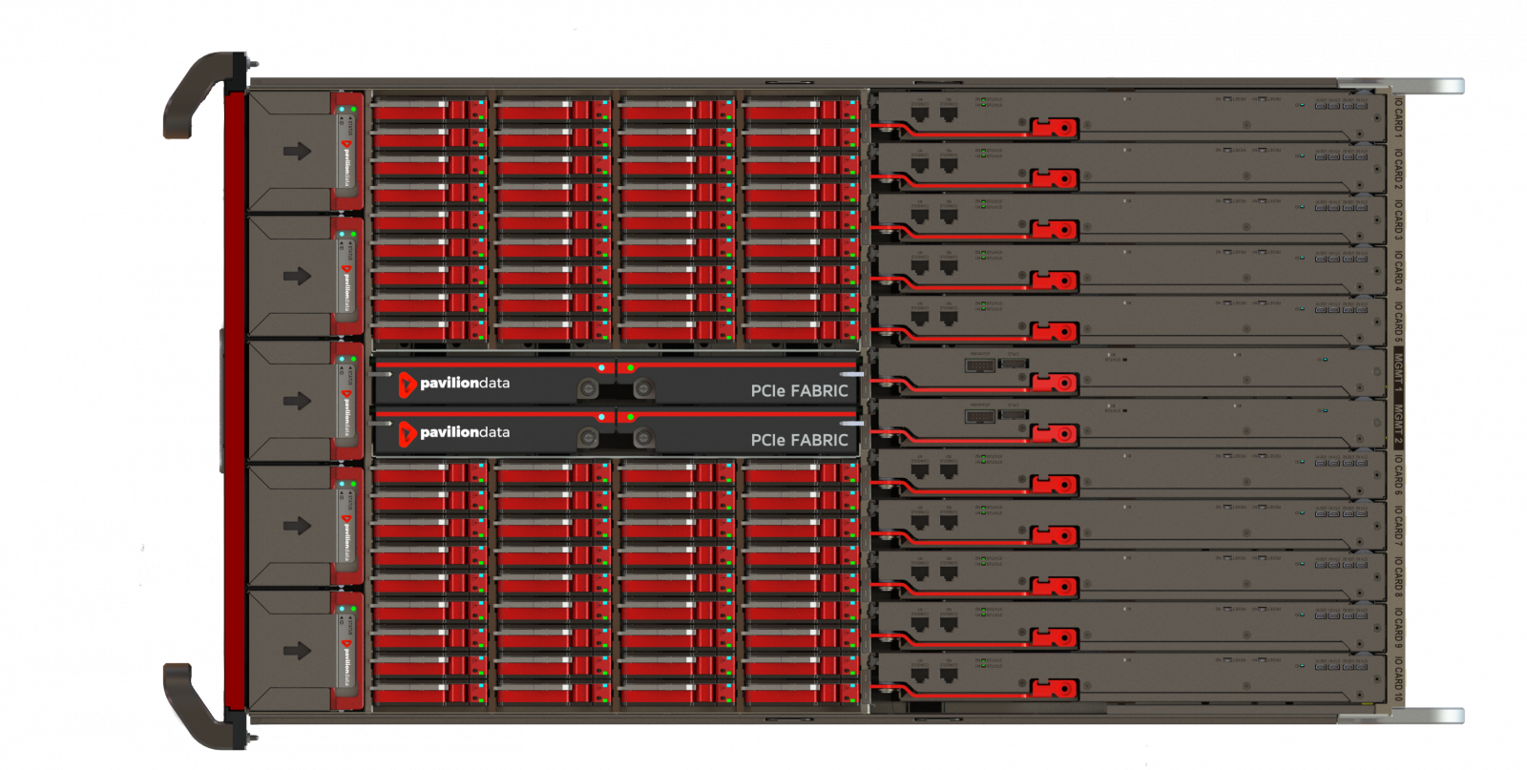The height and width of the screenshot is (770, 1527).
Task: Select the red latch on IO CARD 8
Action: click(1054, 587)
